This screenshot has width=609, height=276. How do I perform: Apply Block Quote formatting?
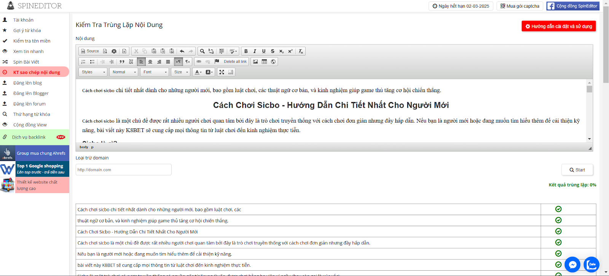(122, 62)
